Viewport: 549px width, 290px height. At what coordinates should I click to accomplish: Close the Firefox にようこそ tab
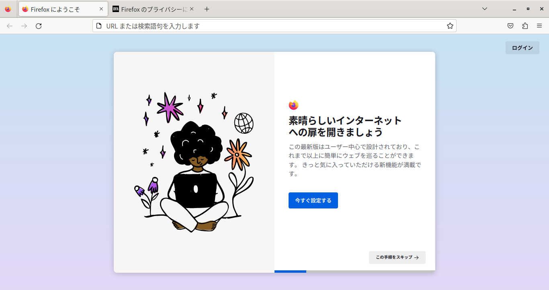click(101, 9)
